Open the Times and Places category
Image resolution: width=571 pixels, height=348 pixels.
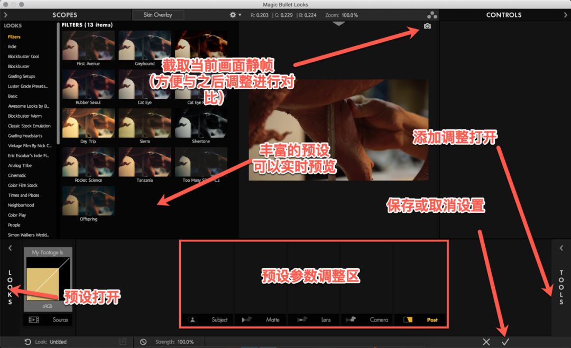[24, 195]
